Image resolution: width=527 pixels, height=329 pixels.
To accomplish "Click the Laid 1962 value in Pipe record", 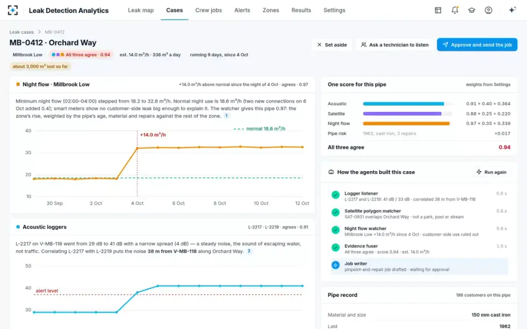I will pos(505,326).
